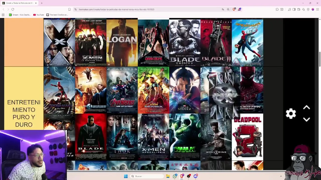Select the Blade Trinity poster

(x=185, y=43)
